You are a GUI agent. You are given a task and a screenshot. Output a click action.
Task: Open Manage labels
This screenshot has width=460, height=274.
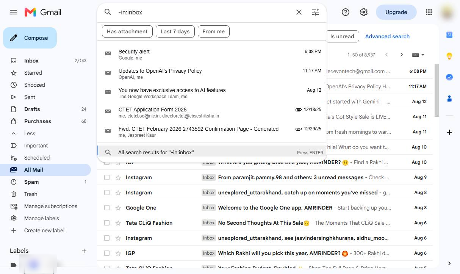(x=45, y=218)
